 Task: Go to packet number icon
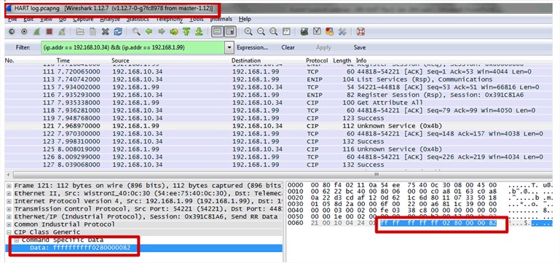pos(174,32)
